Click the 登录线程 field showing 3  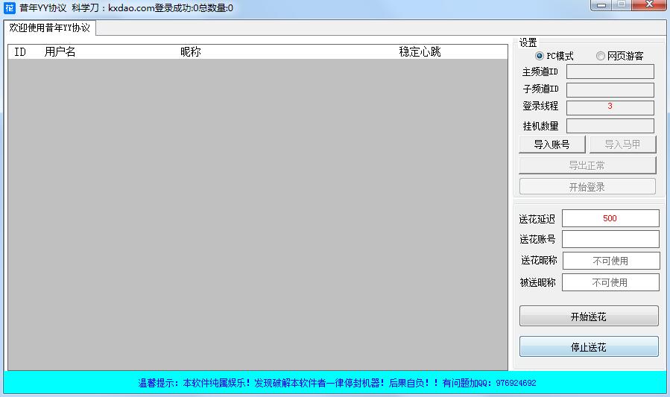[610, 107]
